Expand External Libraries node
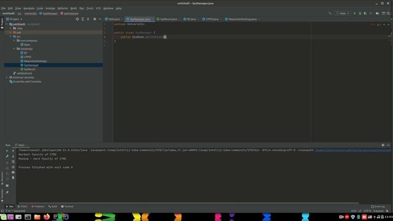 point(7,77)
